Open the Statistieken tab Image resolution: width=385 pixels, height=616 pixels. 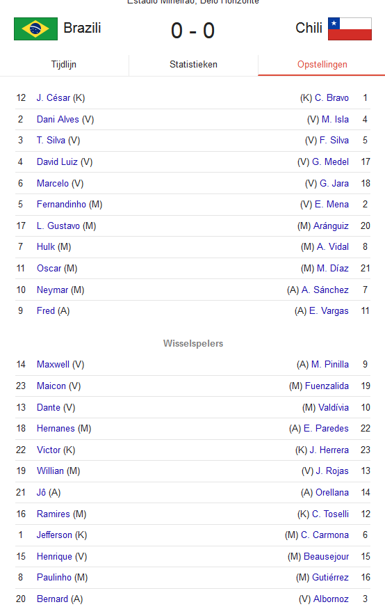point(193,65)
